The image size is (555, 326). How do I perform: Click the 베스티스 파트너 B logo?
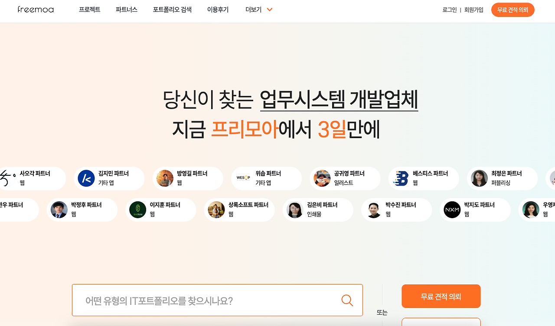click(x=401, y=178)
